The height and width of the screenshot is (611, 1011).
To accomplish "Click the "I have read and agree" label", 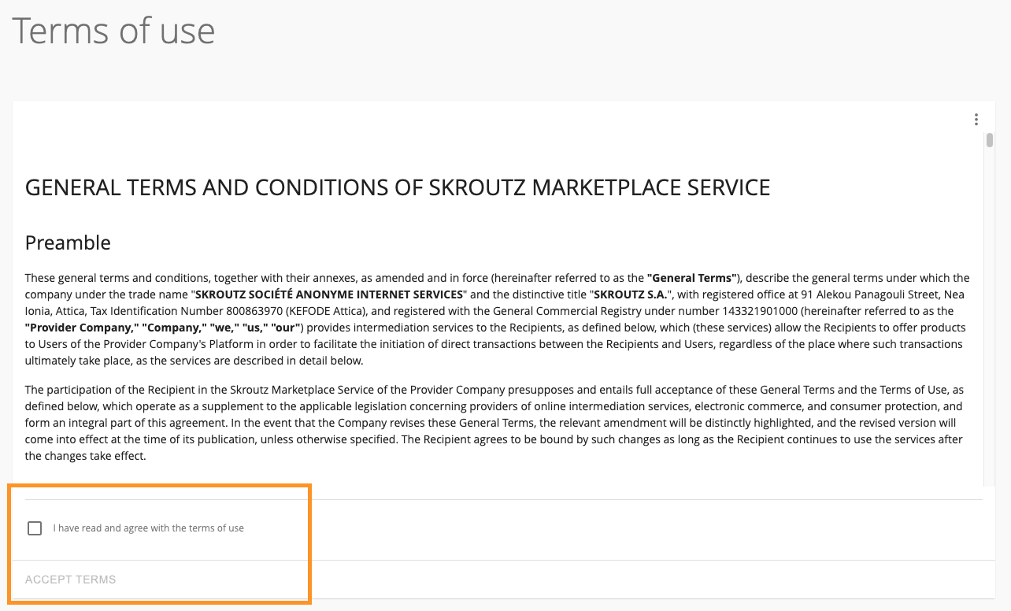I will tap(149, 528).
